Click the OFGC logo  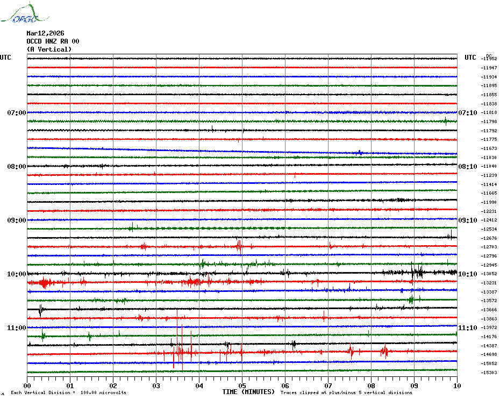[25, 13]
